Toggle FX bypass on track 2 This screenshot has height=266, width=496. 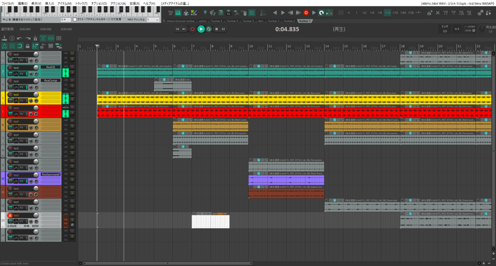[x=27, y=74]
